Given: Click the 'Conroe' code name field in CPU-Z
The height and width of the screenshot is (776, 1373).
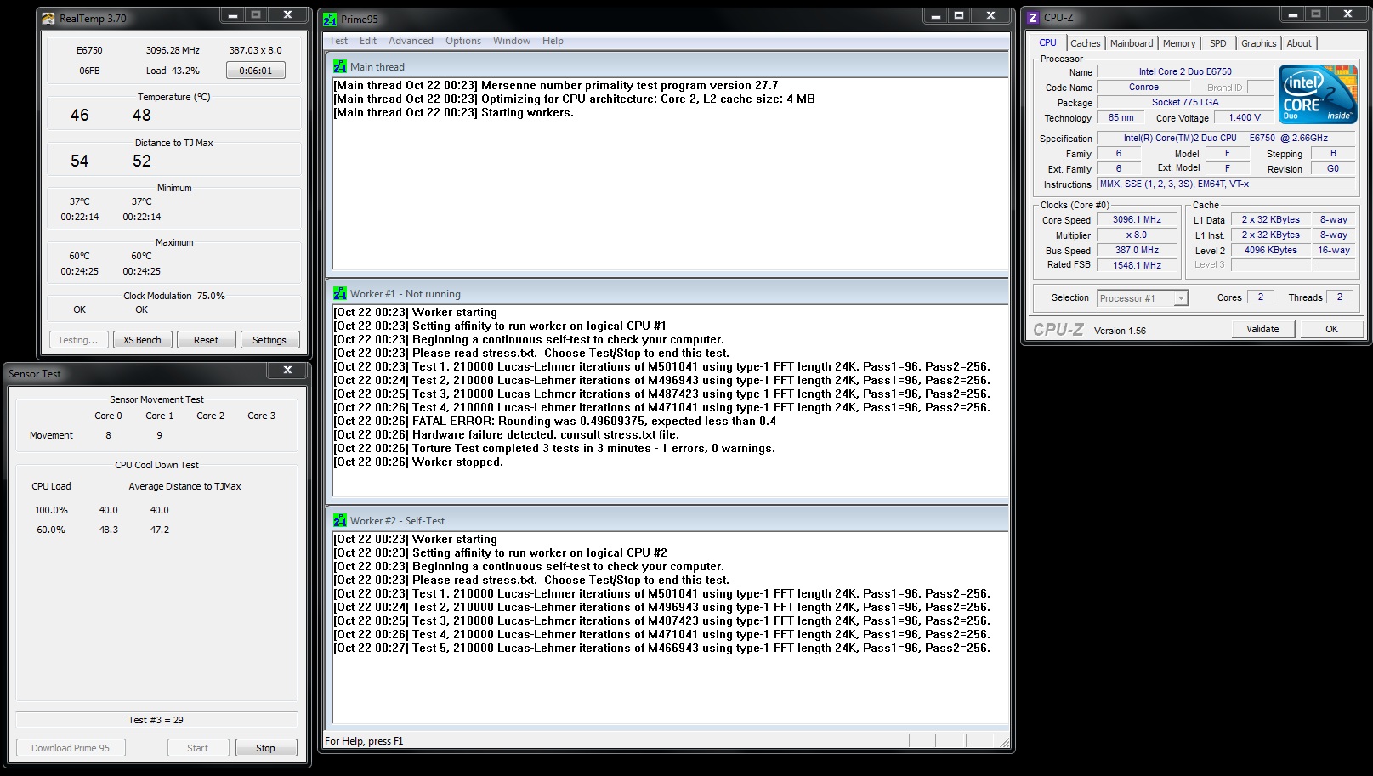Looking at the screenshot, I should tap(1143, 87).
